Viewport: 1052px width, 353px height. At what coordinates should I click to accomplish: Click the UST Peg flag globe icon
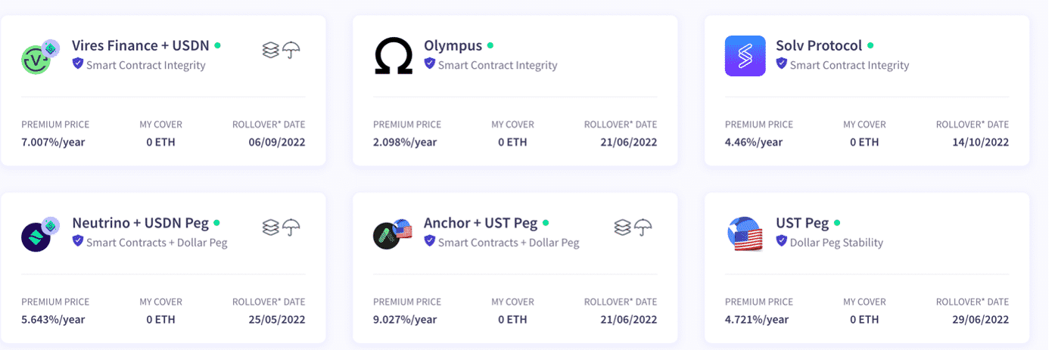(x=745, y=234)
